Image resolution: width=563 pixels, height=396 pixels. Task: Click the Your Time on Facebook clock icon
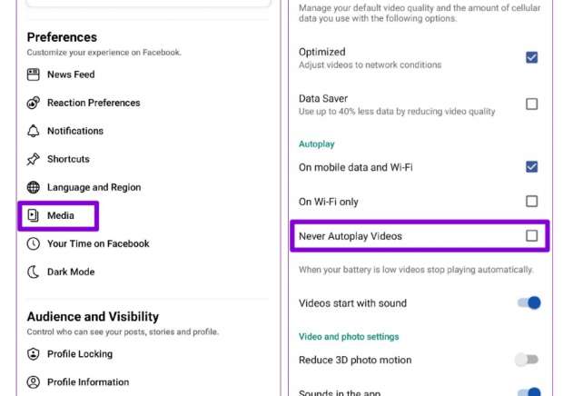tap(34, 243)
